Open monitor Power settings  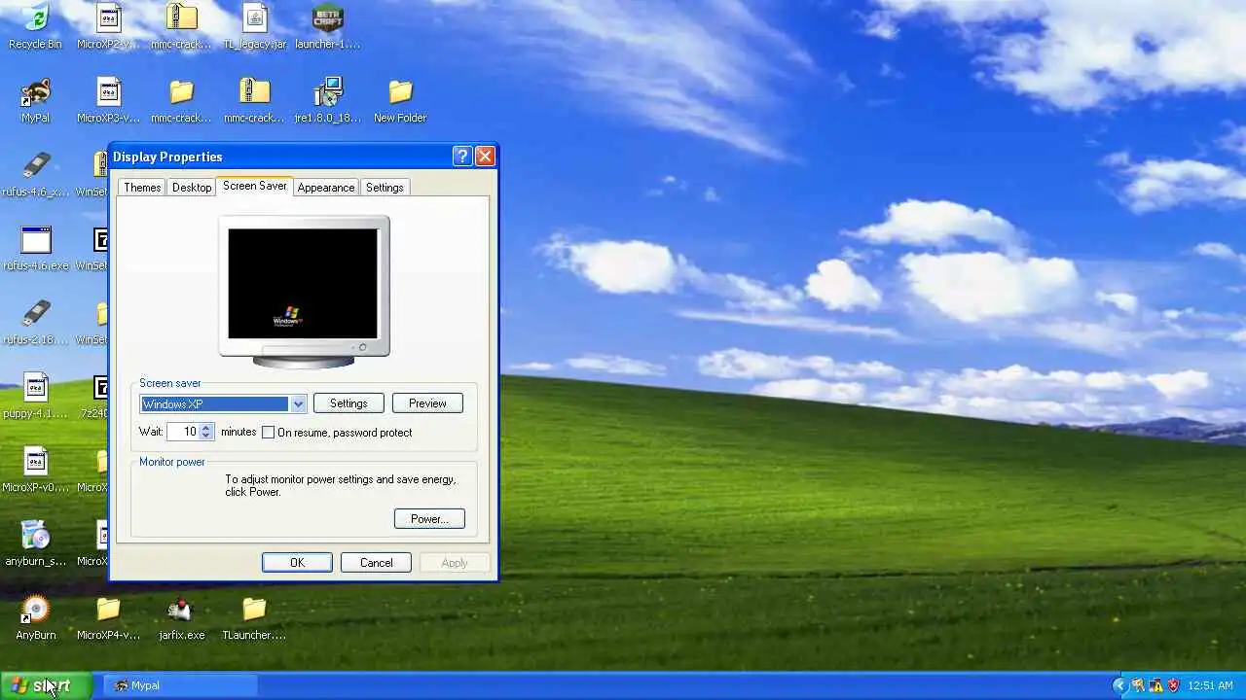coord(429,519)
